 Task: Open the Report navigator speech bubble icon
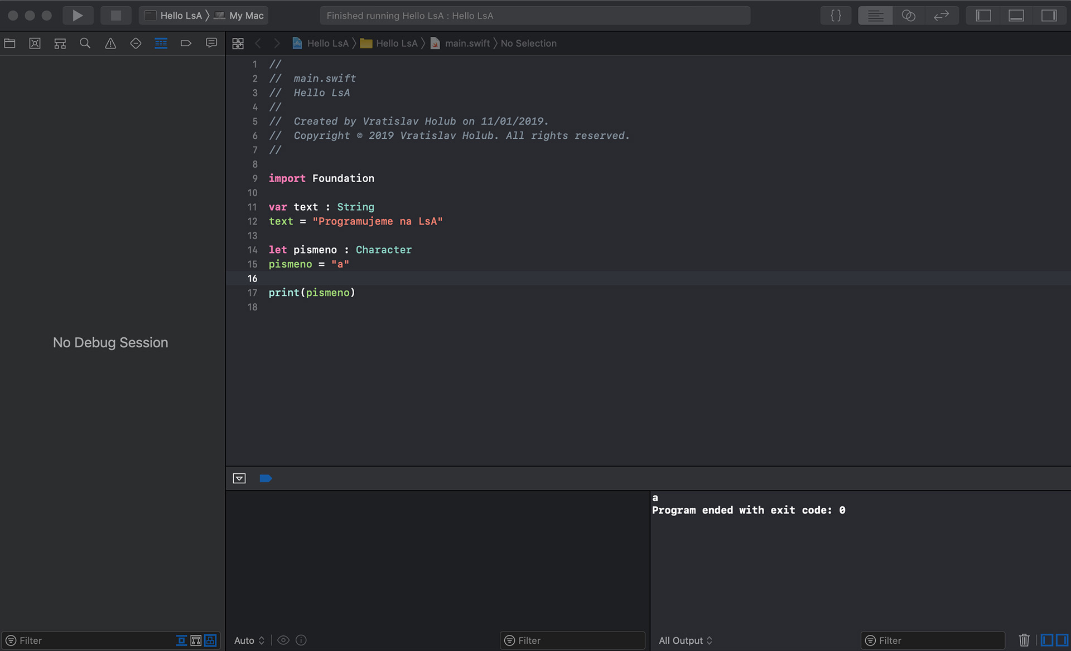tap(211, 43)
